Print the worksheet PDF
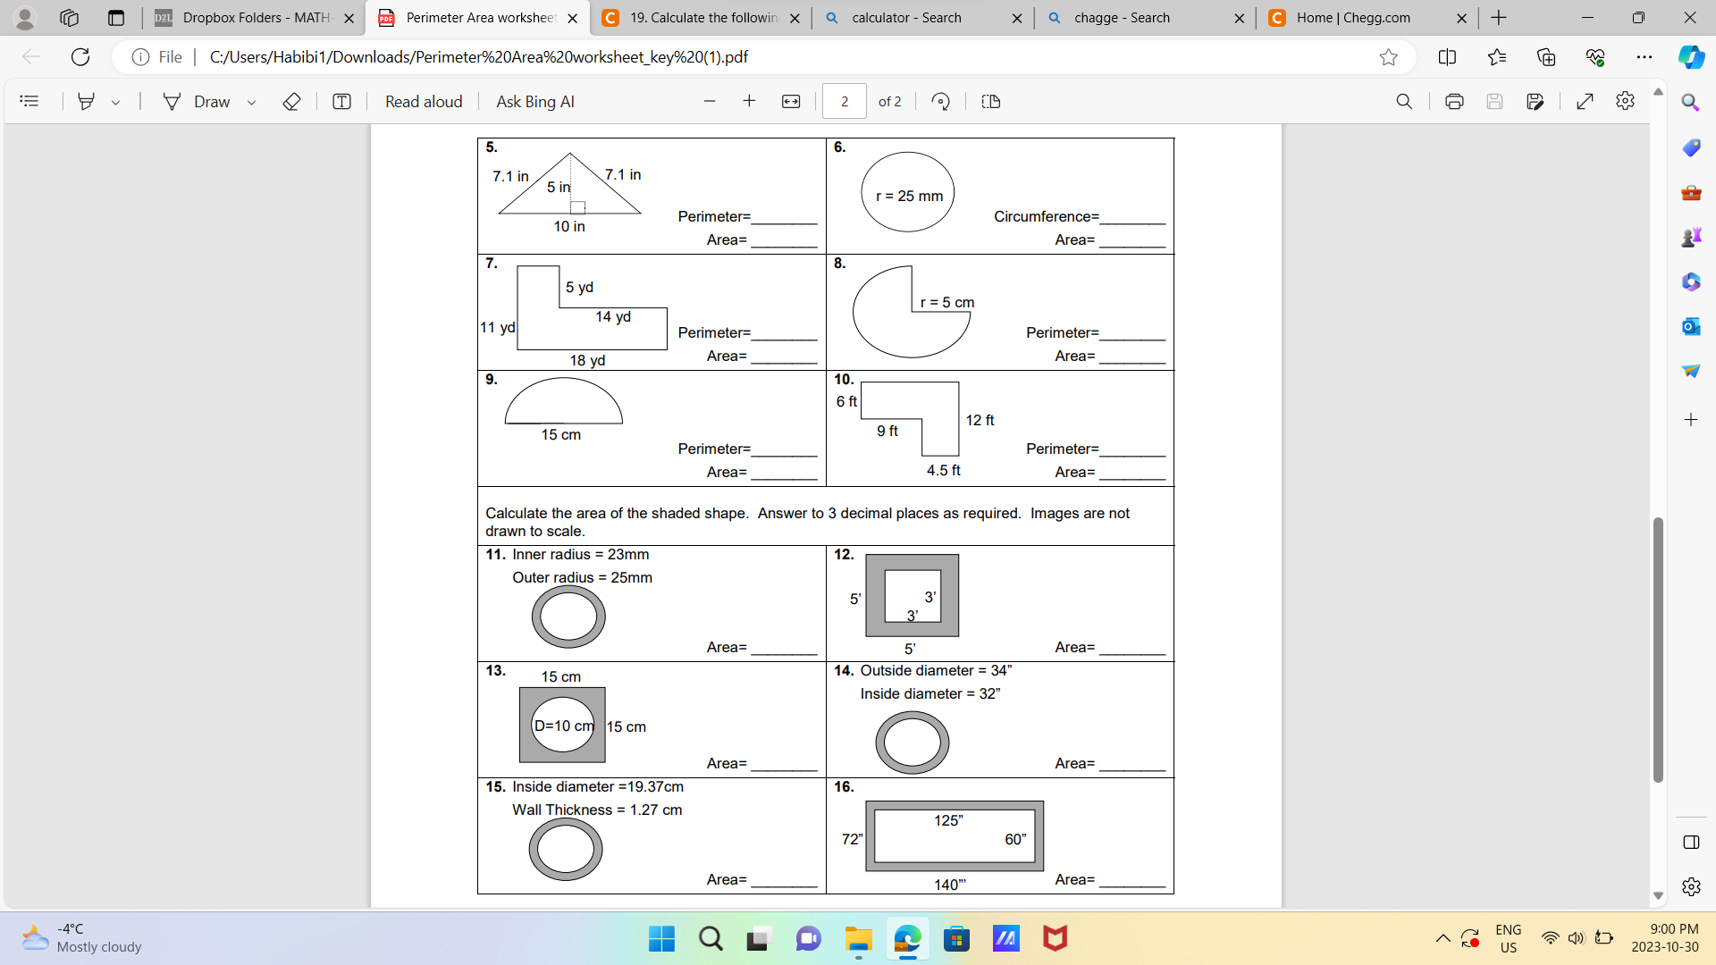The image size is (1716, 965). 1454,101
